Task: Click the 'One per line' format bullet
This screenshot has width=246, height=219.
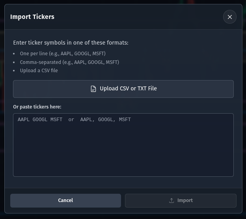Action: coord(63,53)
